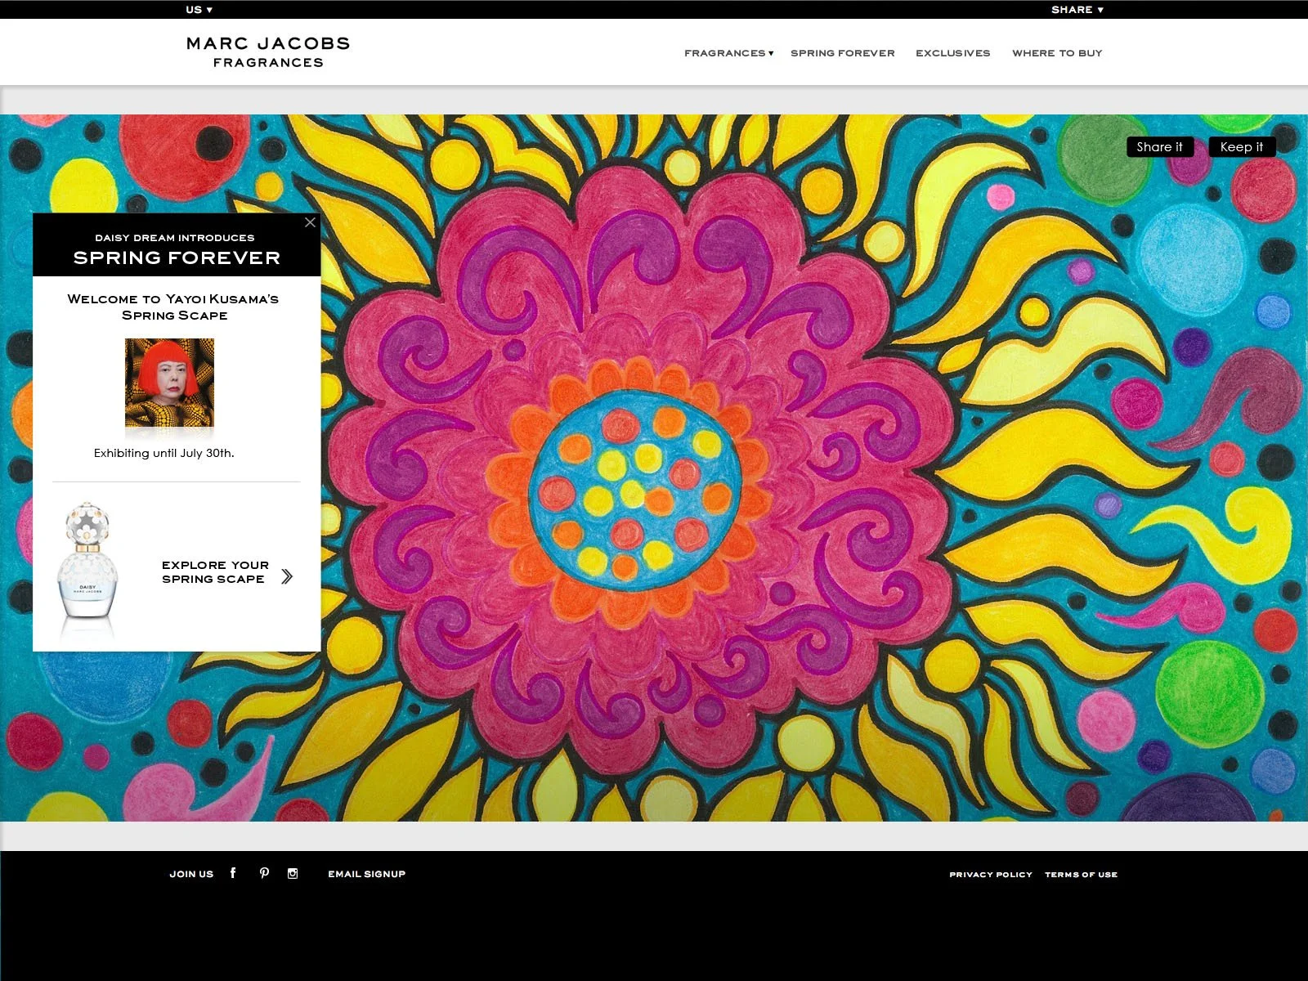Open the Privacy Policy link
Viewport: 1308px width, 981px height.
point(991,875)
